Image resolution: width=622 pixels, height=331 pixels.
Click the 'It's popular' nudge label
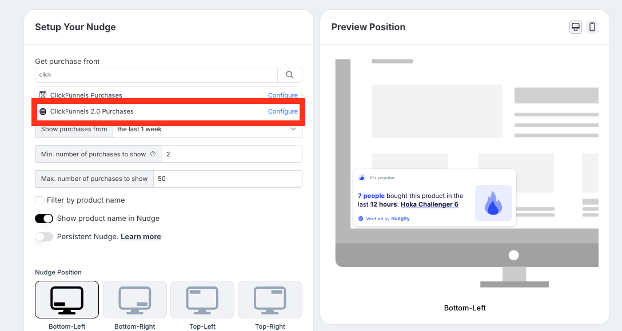(382, 178)
